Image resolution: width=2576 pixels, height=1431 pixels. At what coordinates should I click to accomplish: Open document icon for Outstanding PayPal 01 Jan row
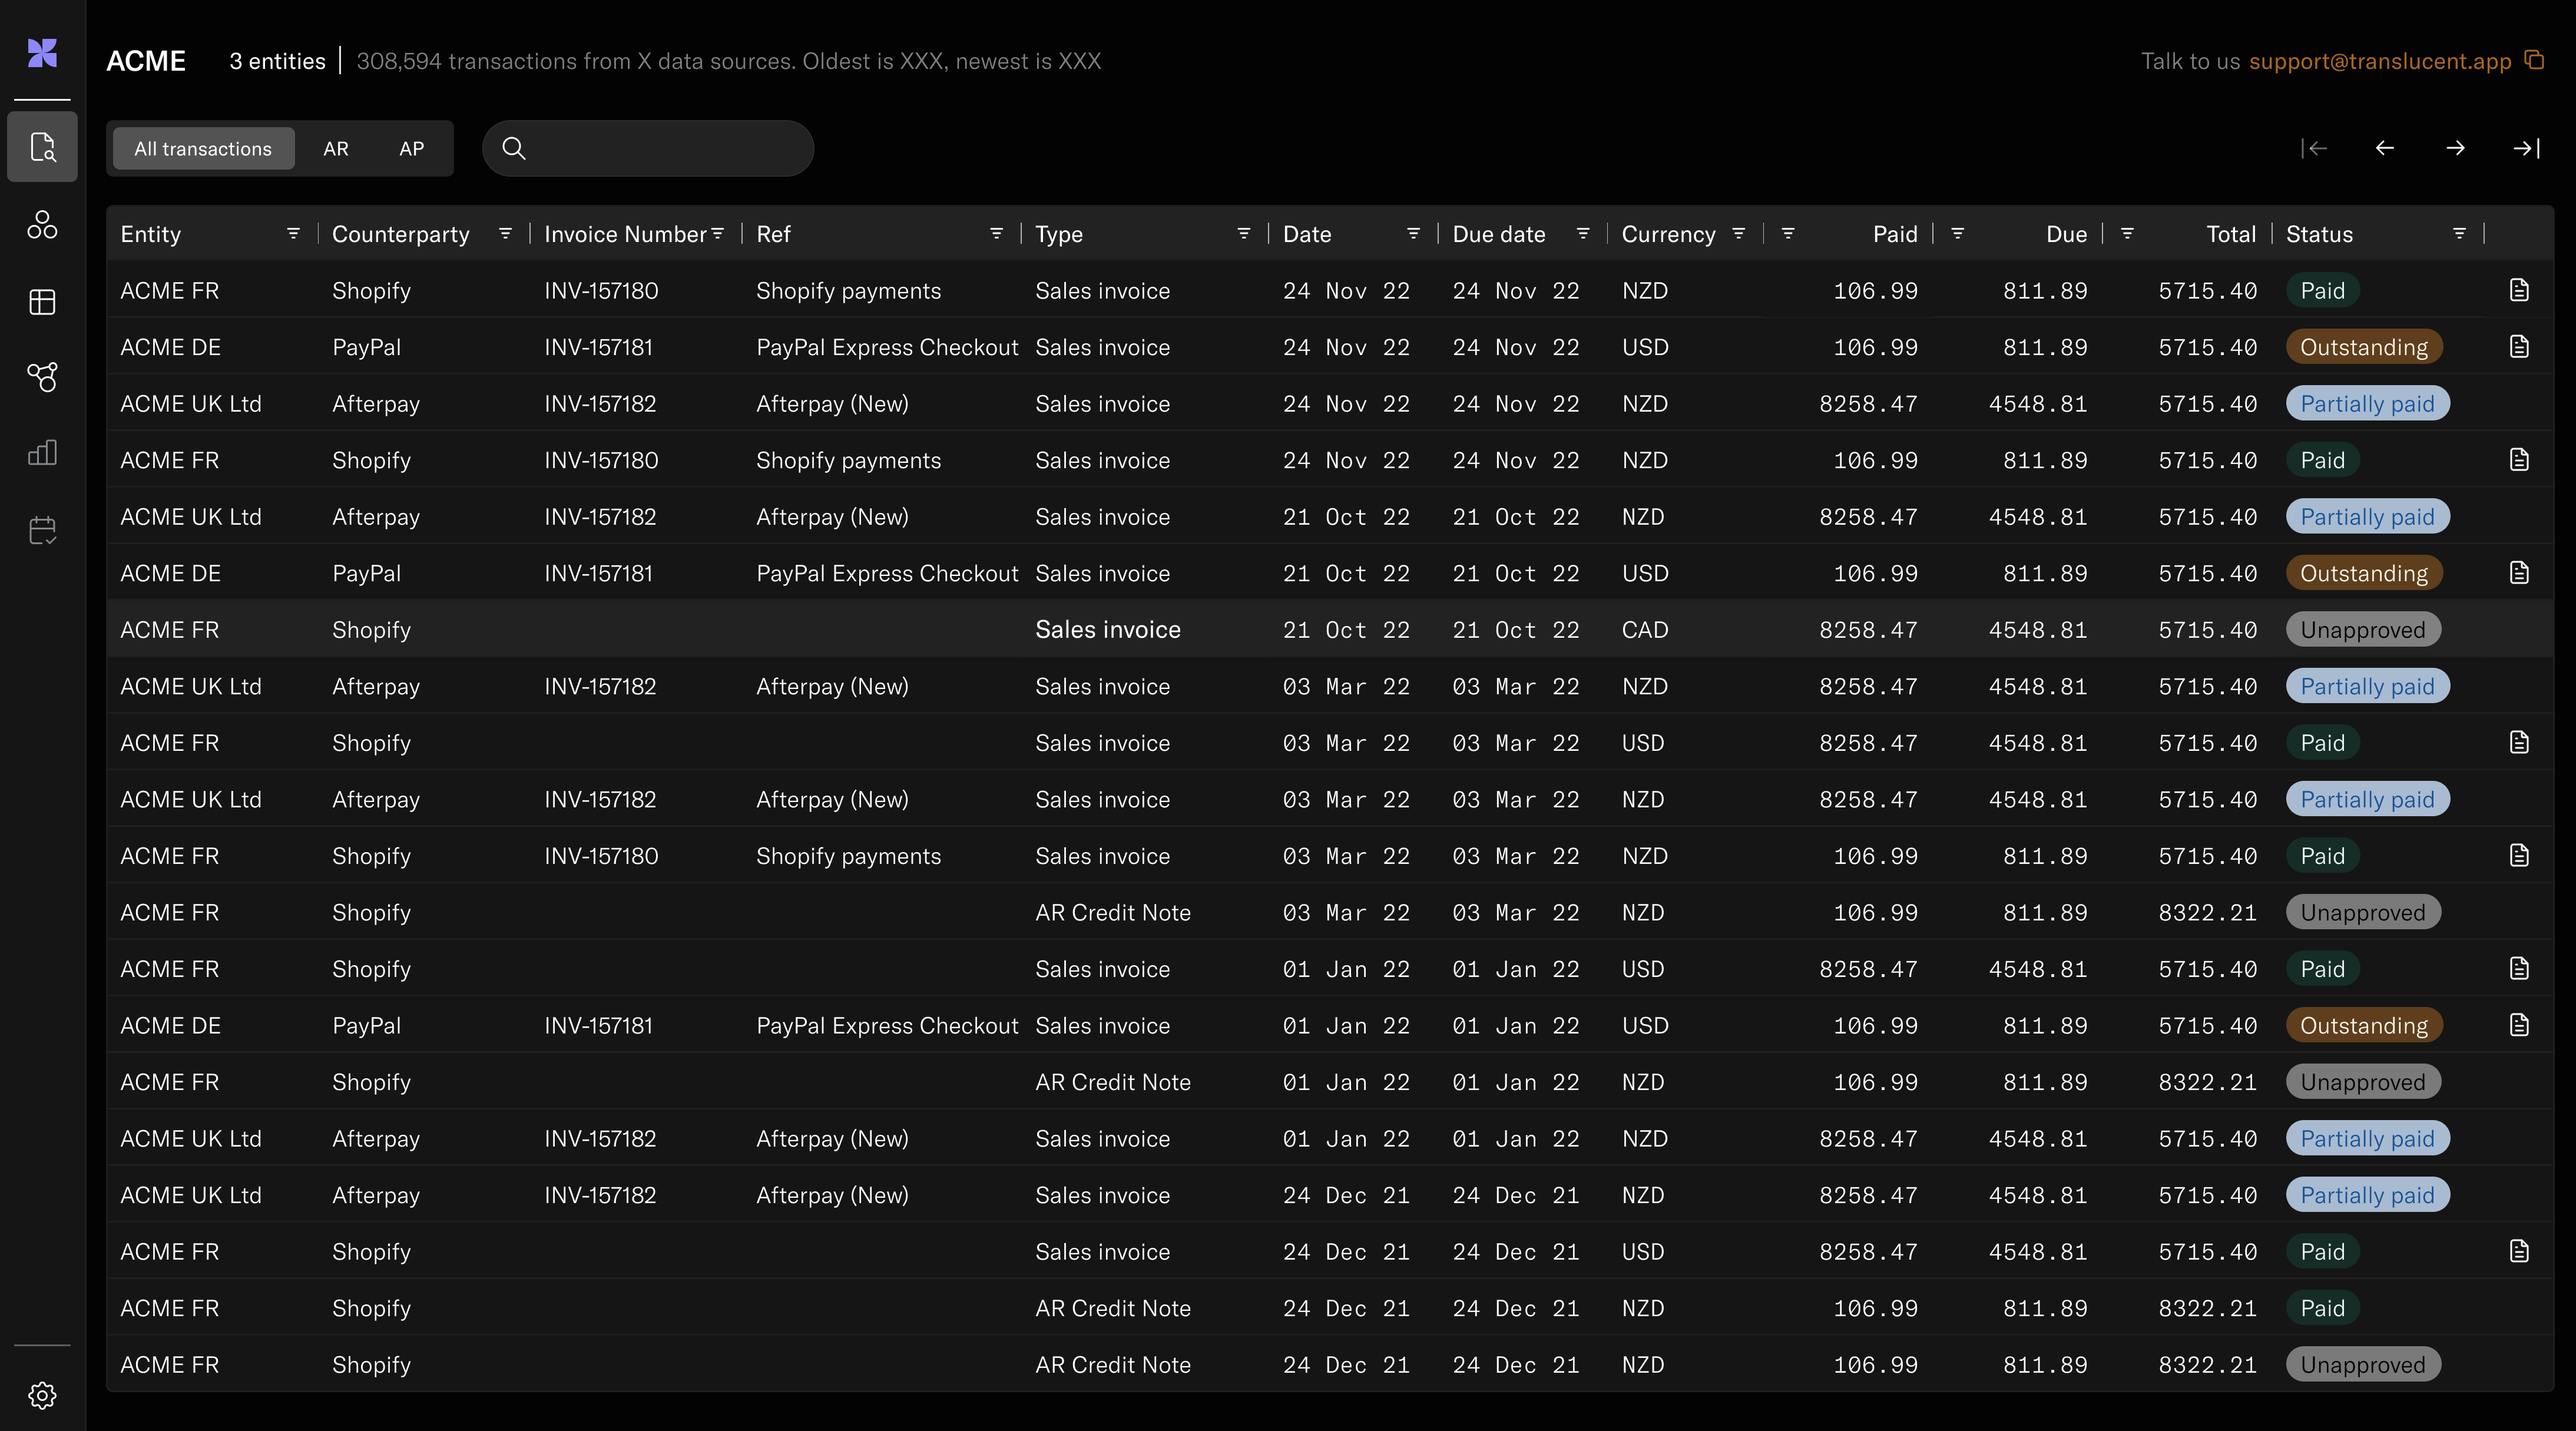click(x=2519, y=1025)
